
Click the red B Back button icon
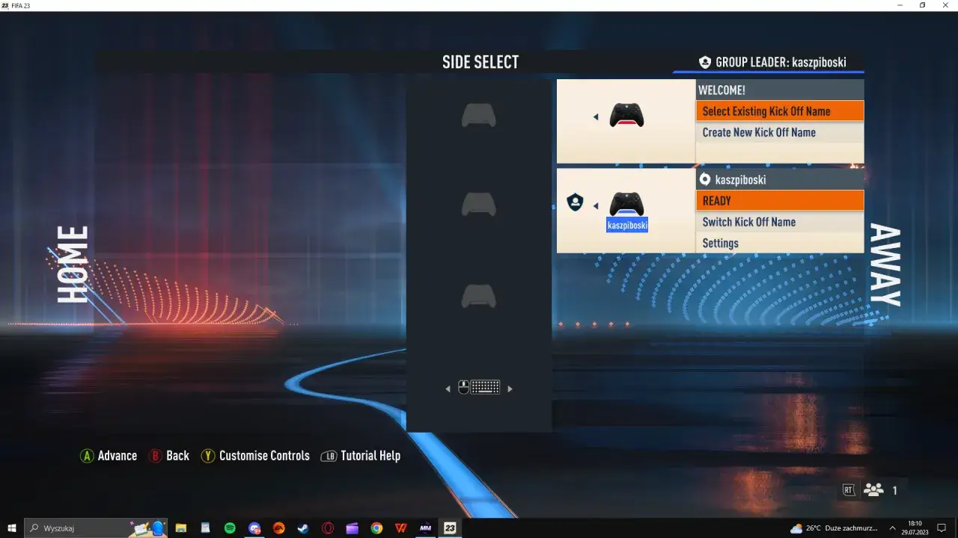click(x=155, y=456)
